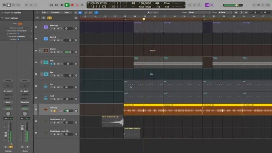The width and height of the screenshot is (272, 153).
Task: Click the add new track plus button
Action: tap(37, 18)
